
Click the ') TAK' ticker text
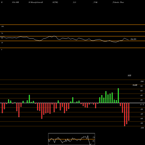tap(95, 2)
